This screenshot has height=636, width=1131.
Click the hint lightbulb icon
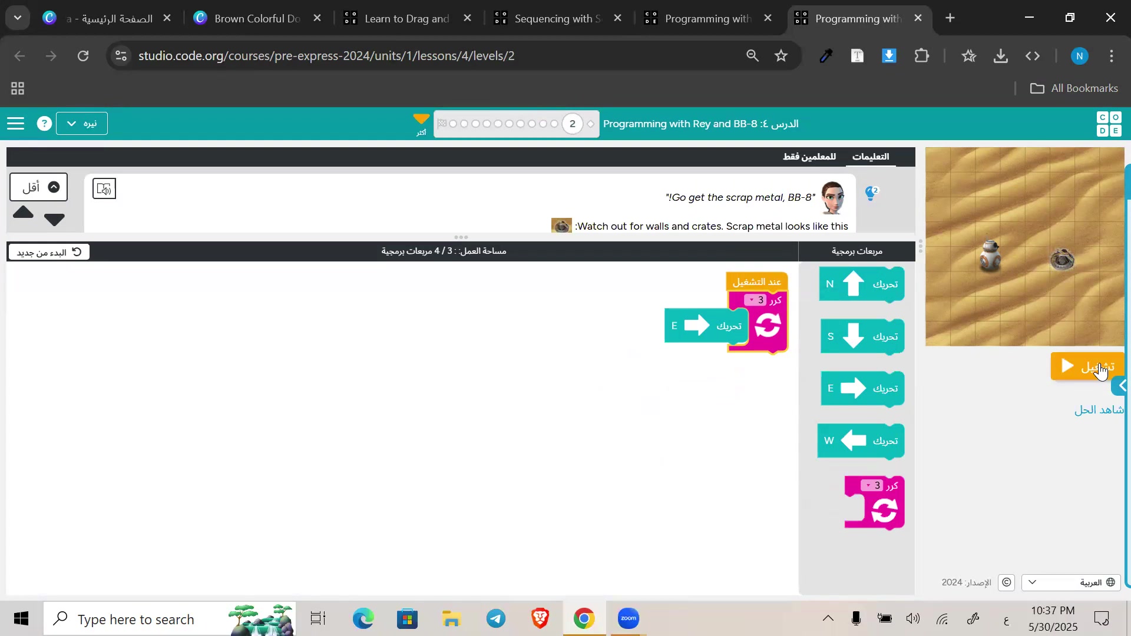coord(871,193)
